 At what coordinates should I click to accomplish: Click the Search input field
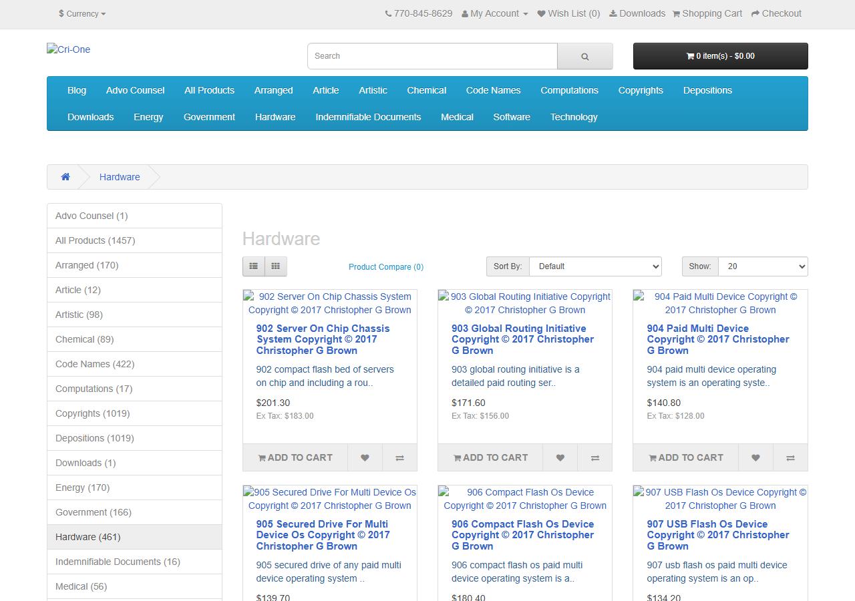tap(432, 56)
